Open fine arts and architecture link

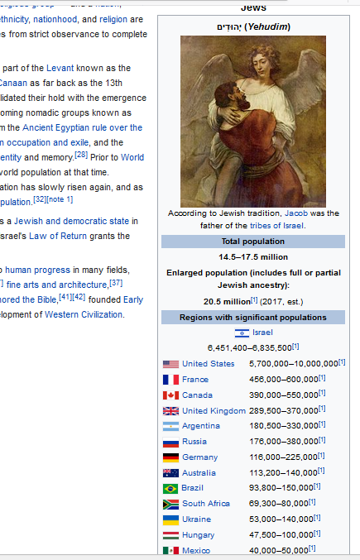click(x=57, y=285)
